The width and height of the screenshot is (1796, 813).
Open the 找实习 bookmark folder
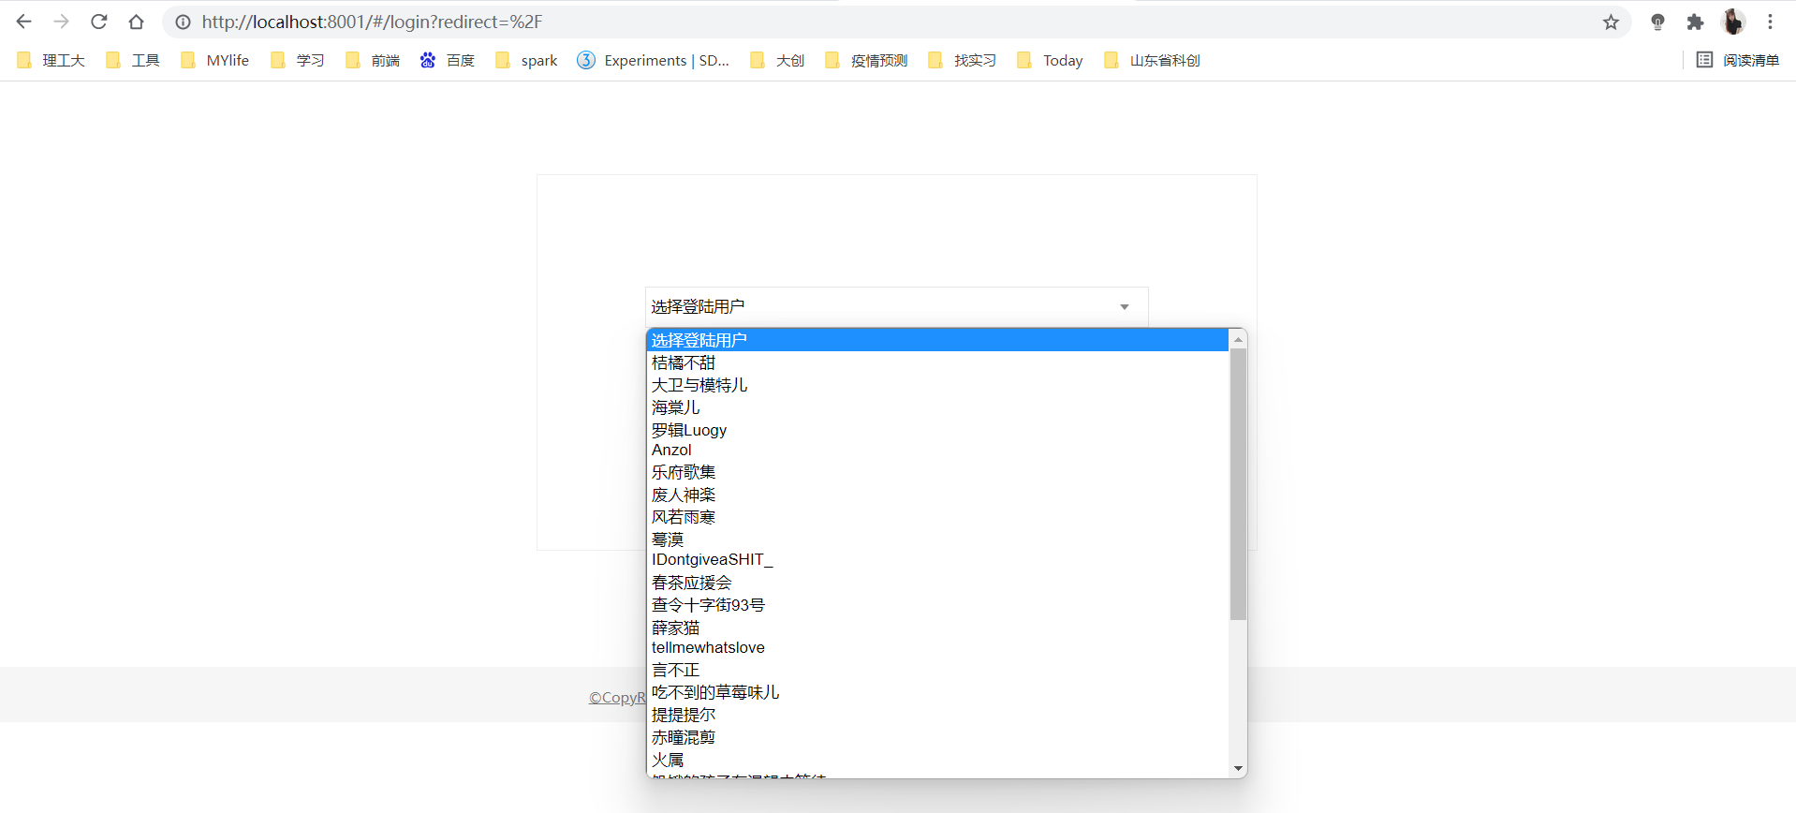[x=963, y=60]
